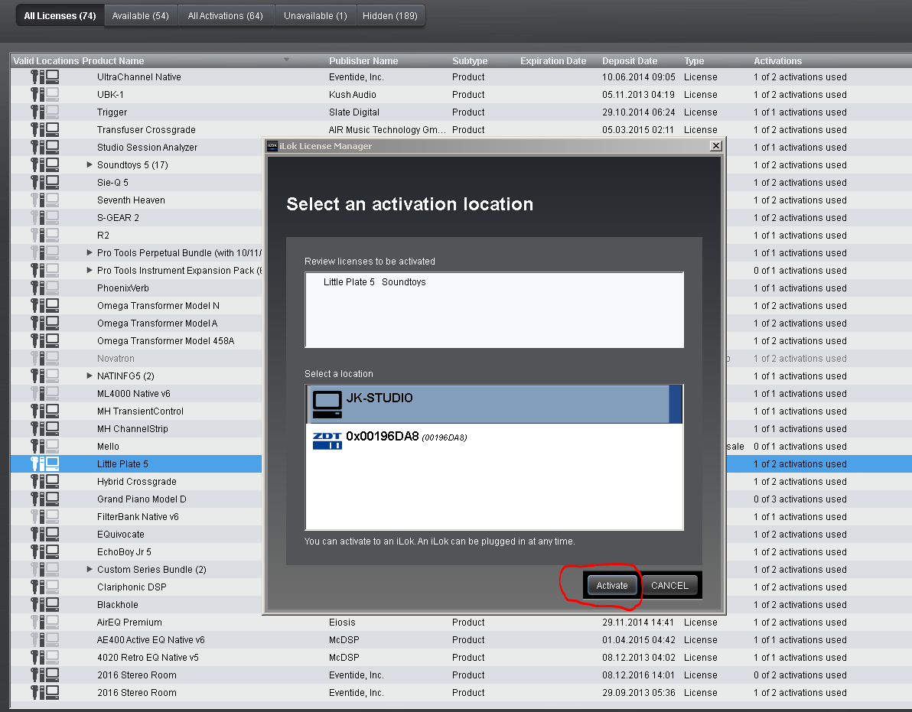Click Slate Digital publisher cell
912x712 pixels.
point(353,112)
